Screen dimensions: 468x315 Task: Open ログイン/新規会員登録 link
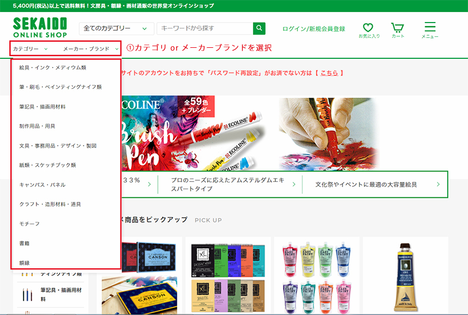(314, 29)
